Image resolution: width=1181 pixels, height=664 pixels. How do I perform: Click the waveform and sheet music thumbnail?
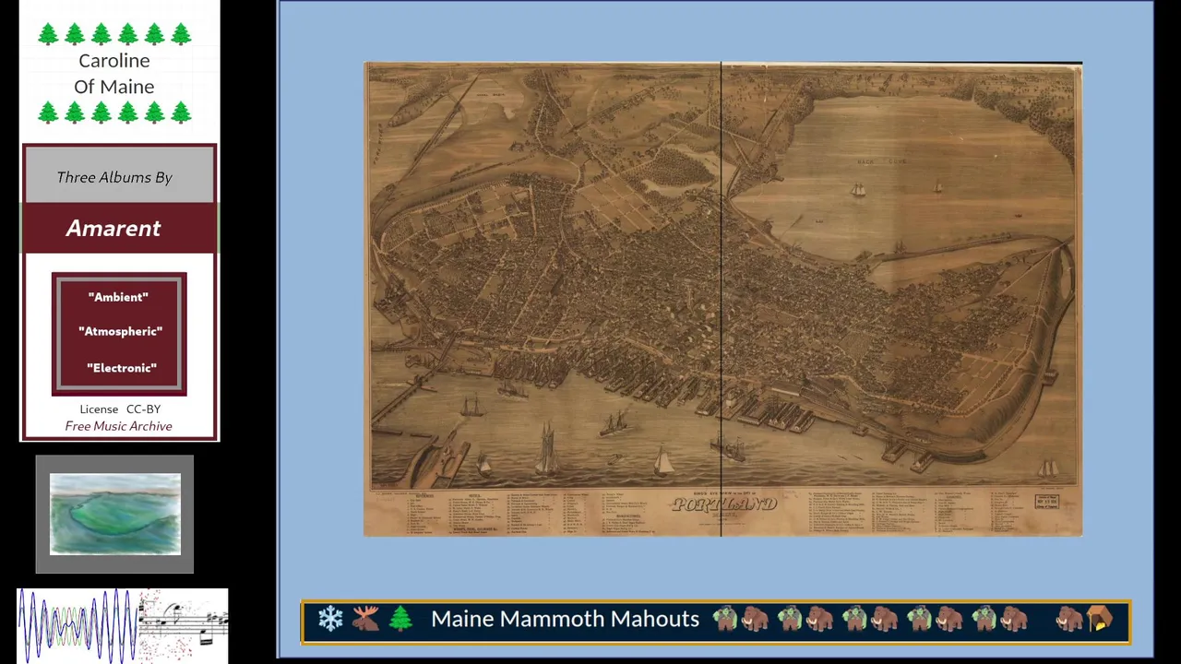point(123,625)
